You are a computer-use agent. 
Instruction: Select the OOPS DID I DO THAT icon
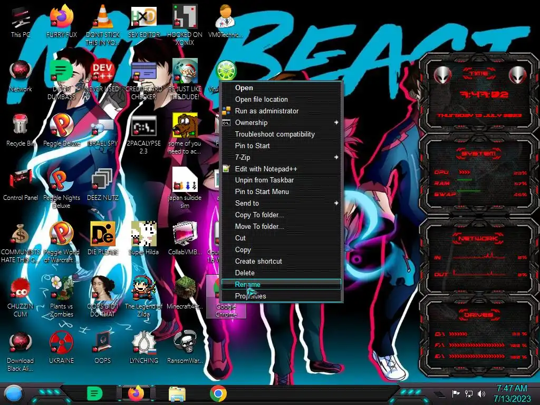pyautogui.click(x=103, y=297)
